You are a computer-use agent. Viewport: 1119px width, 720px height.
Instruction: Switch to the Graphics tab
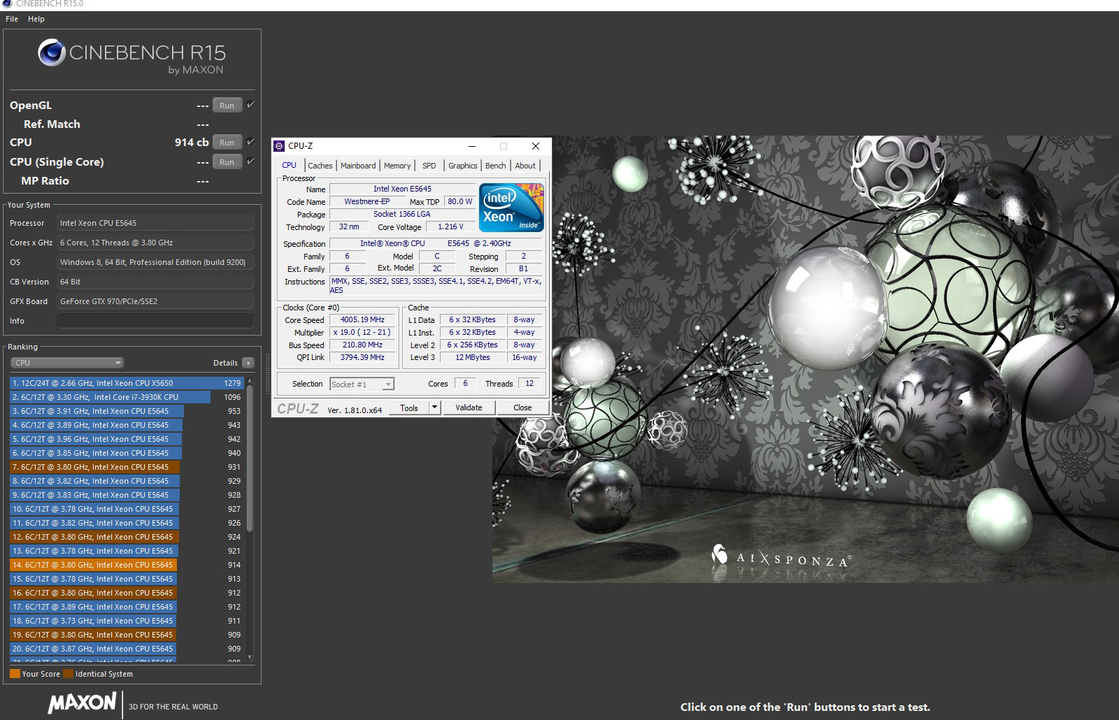pos(463,166)
